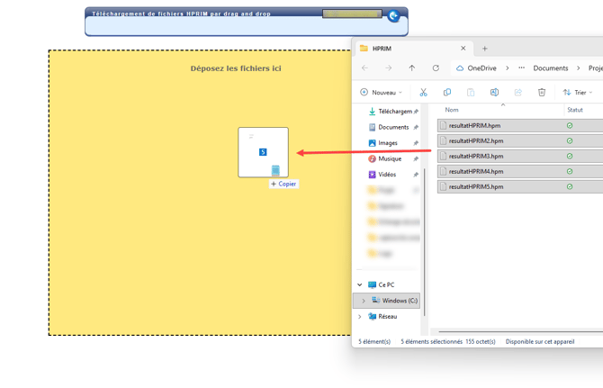This screenshot has width=603, height=388.
Task: Expand the Windows (C:) drive node
Action: tap(364, 301)
